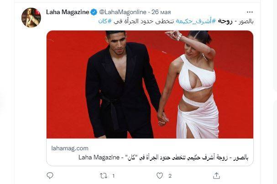
Task: Click the reply speech bubble icon
Action: pos(50,175)
